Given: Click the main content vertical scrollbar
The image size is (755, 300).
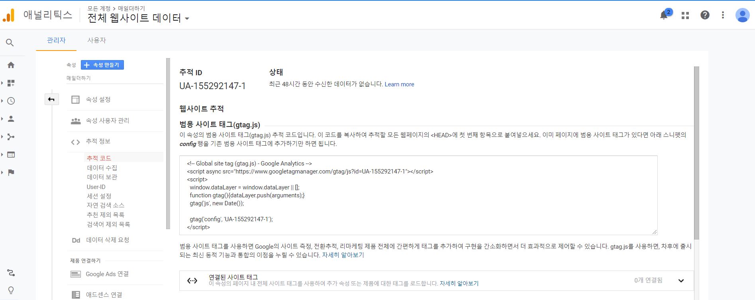Looking at the screenshot, I should 696,153.
